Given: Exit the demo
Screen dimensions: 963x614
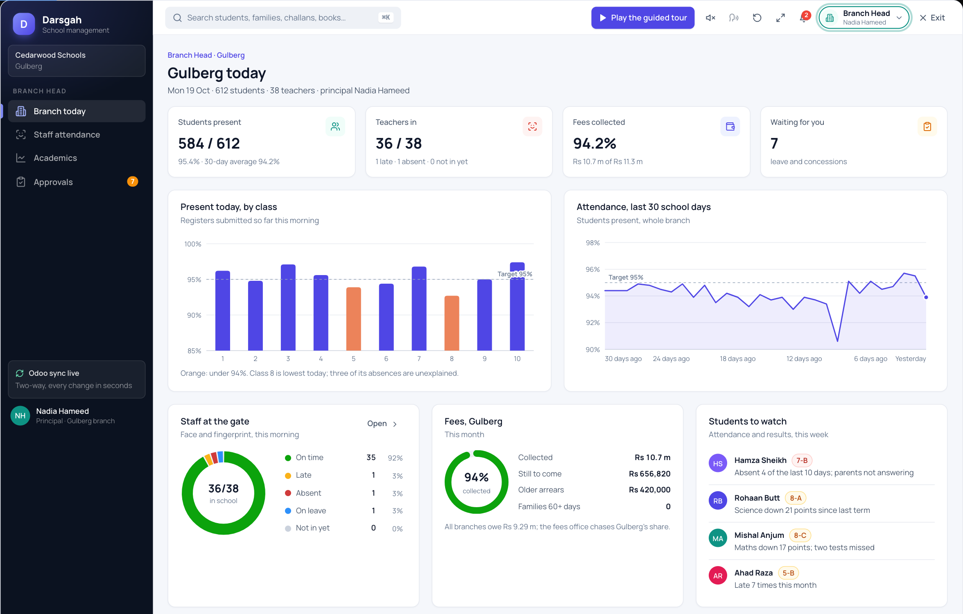Looking at the screenshot, I should coord(932,18).
